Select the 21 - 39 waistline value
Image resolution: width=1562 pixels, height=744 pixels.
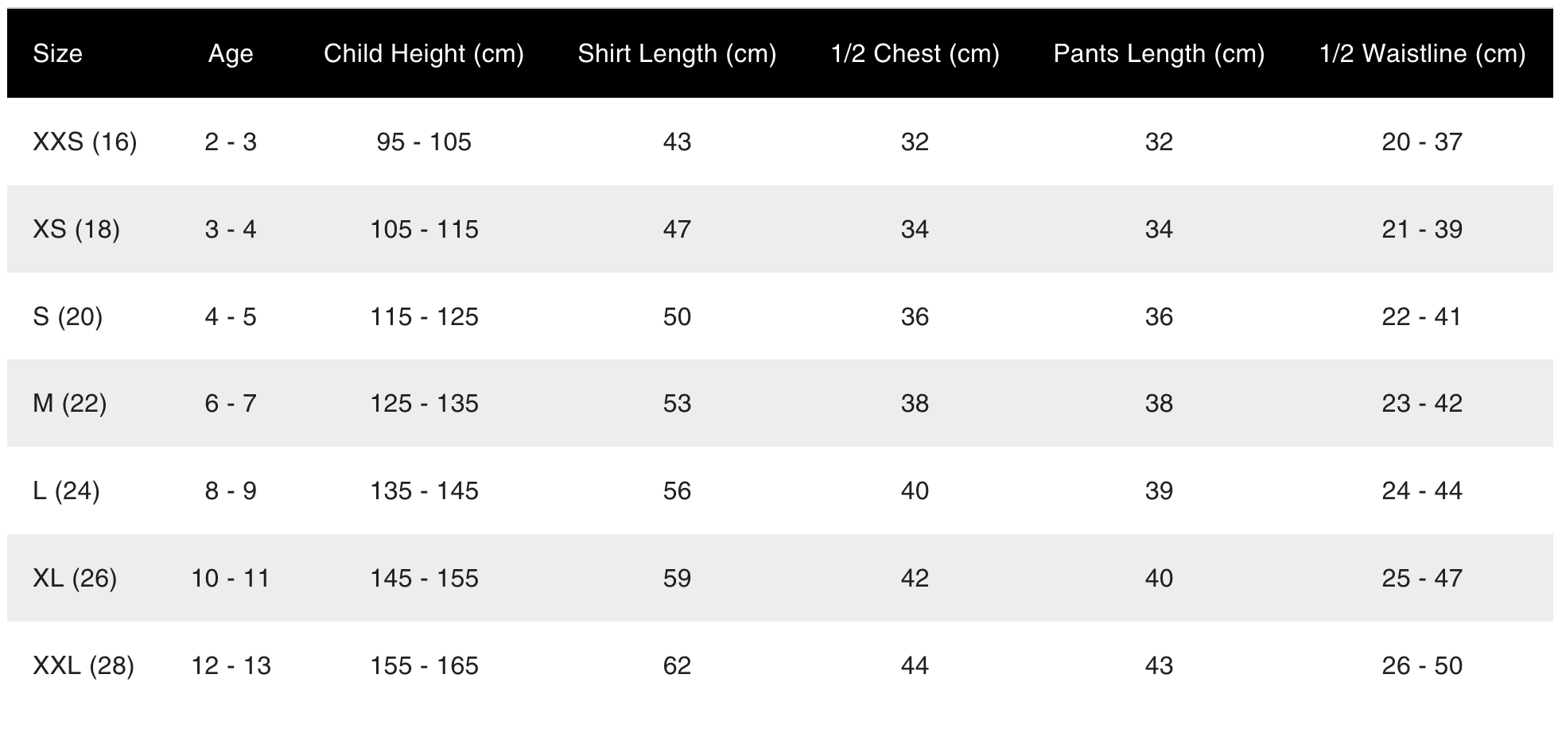(x=1422, y=229)
